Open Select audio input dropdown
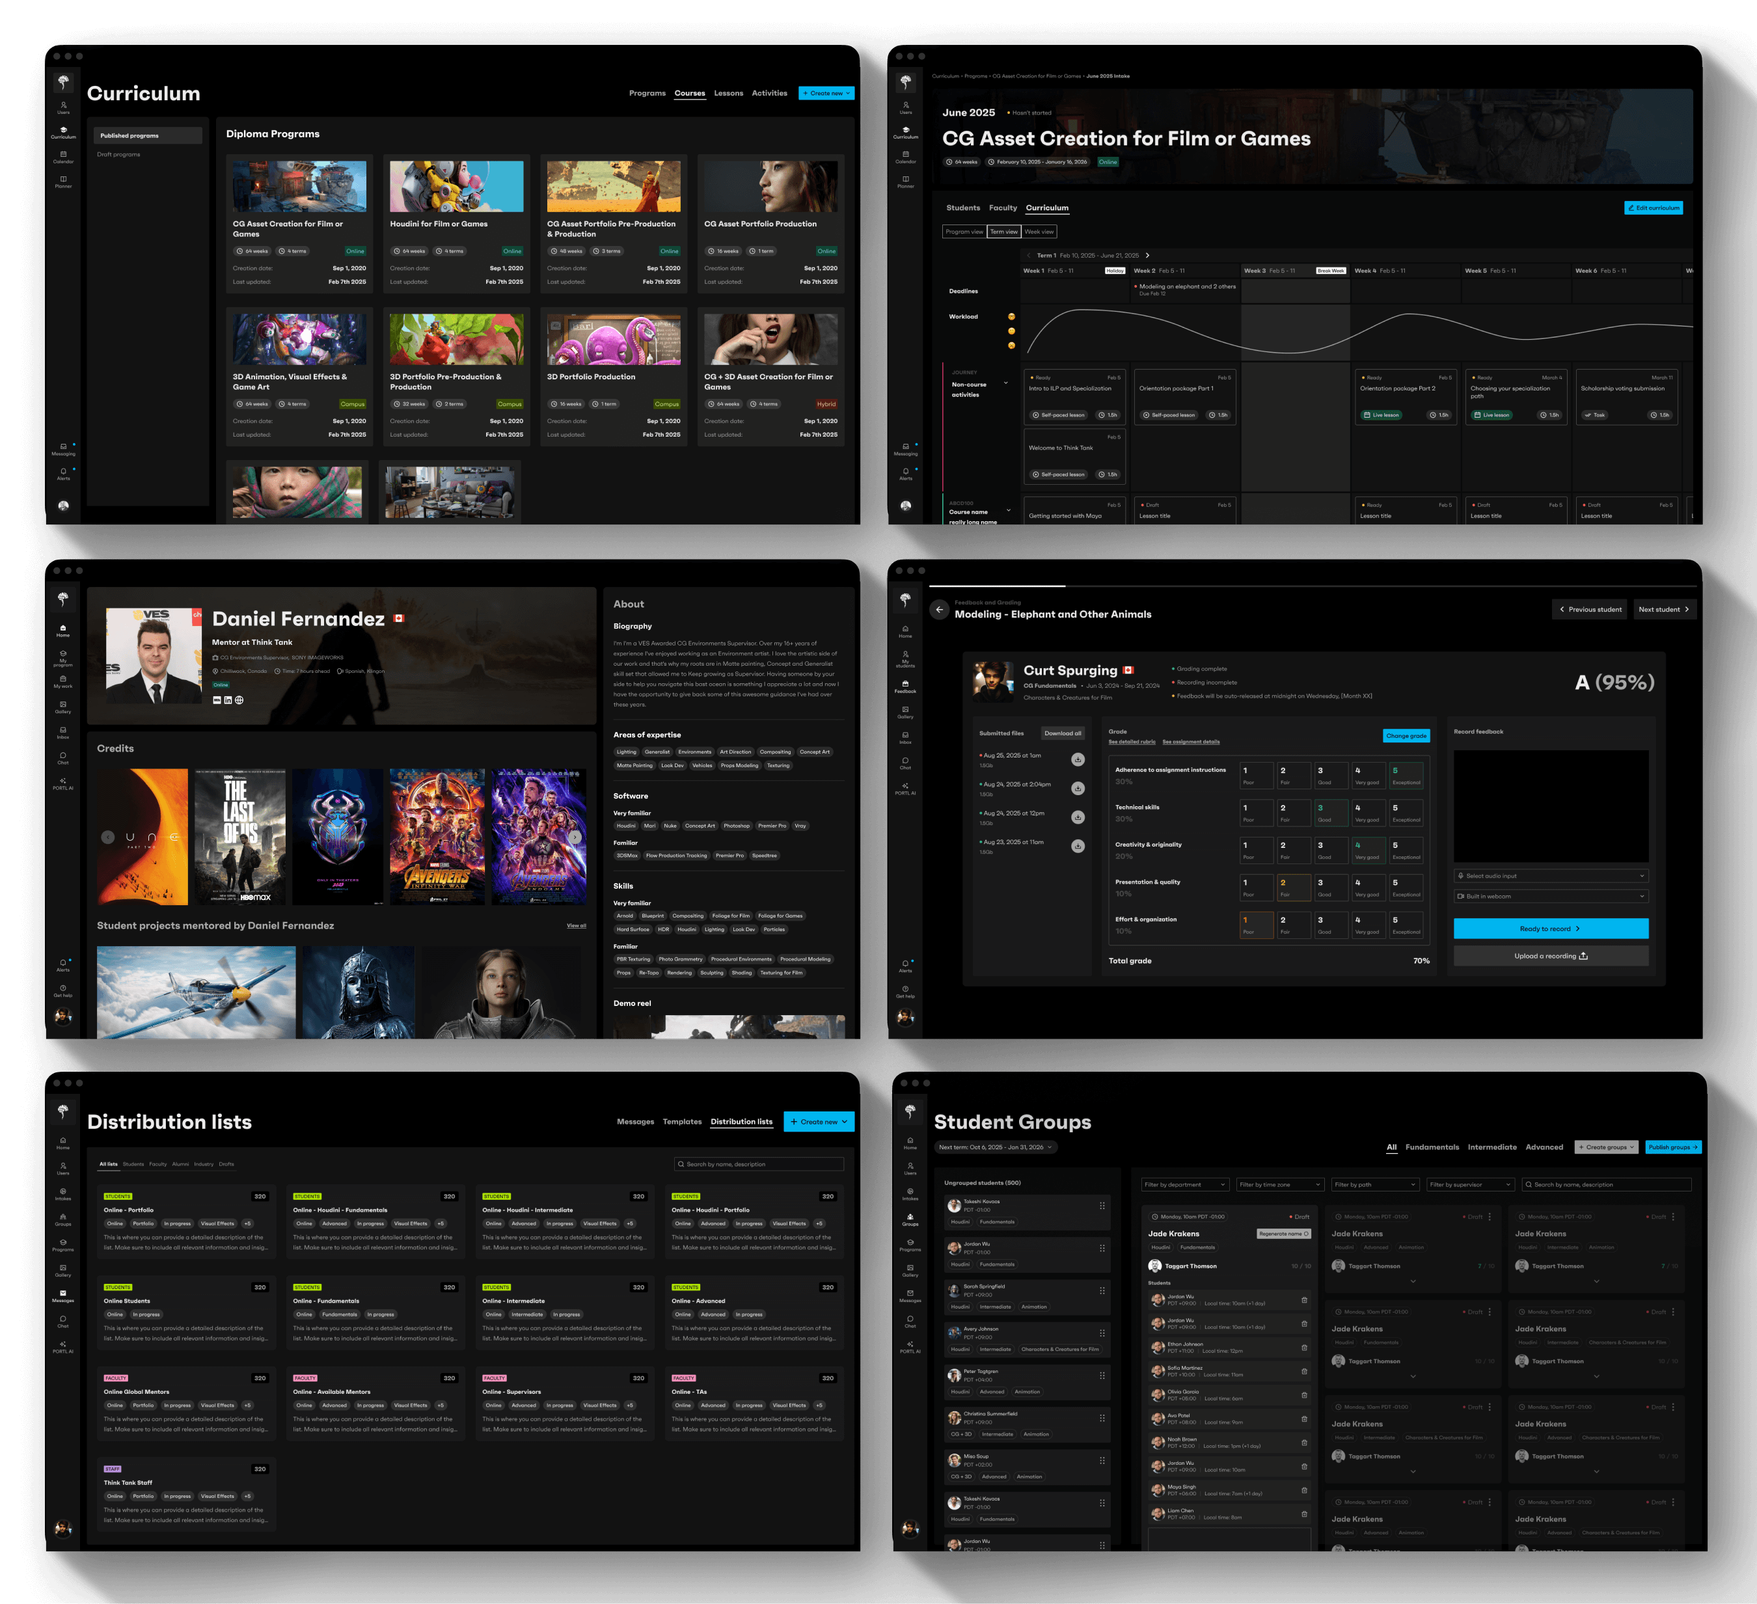This screenshot has width=1757, height=1604. (x=1551, y=876)
